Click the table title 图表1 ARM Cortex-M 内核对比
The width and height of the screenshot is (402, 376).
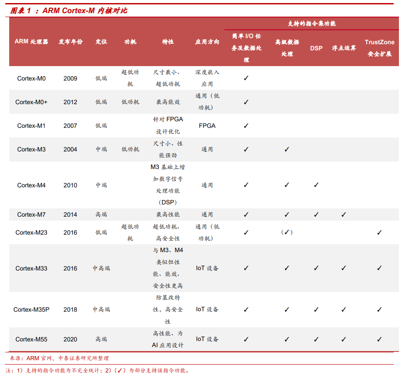[x=69, y=11]
